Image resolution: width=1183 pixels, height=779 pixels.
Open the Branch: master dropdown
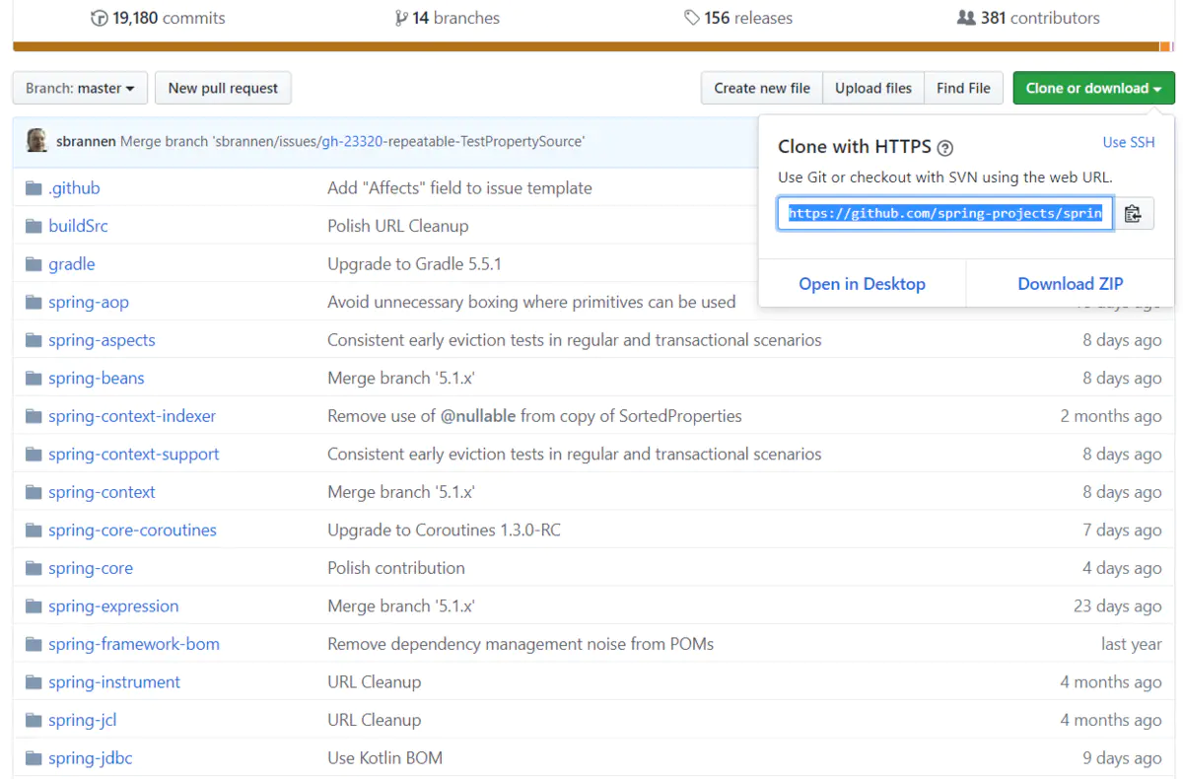click(x=80, y=88)
